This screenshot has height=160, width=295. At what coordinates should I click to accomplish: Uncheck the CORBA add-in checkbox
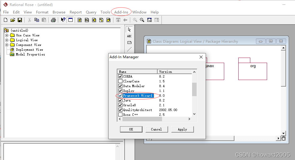[120, 76]
